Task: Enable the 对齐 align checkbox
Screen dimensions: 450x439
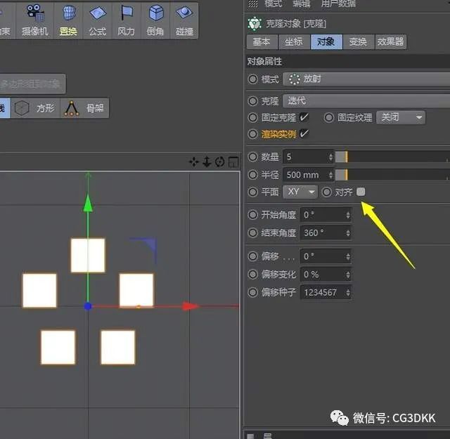Action: pos(361,192)
